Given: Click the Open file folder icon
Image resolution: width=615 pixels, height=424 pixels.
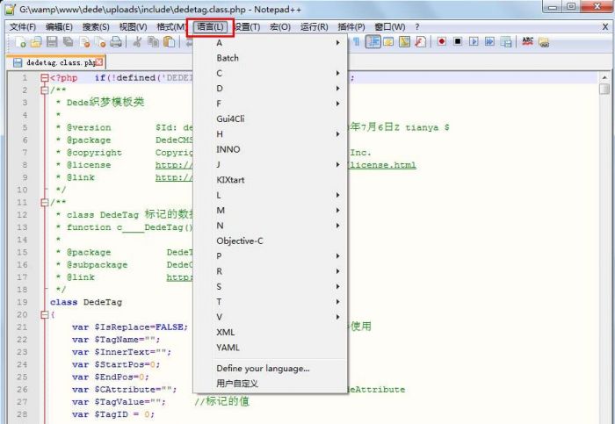Looking at the screenshot, I should [36, 41].
